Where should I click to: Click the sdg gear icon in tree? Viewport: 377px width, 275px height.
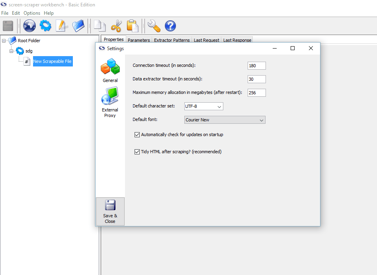(x=20, y=51)
